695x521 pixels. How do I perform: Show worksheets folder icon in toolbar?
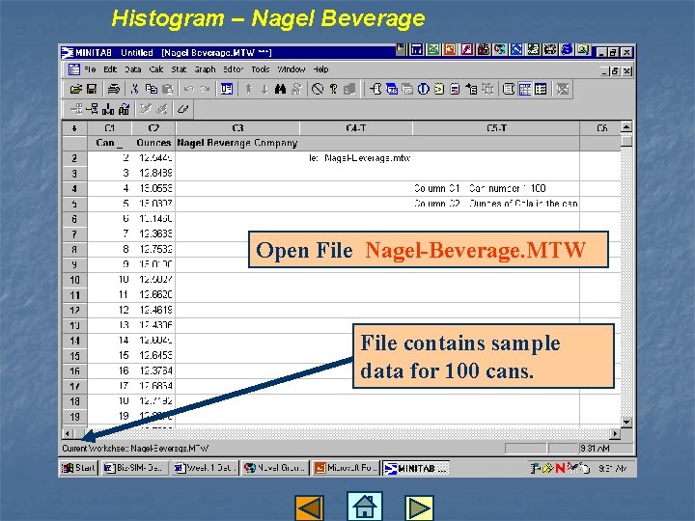(392, 89)
